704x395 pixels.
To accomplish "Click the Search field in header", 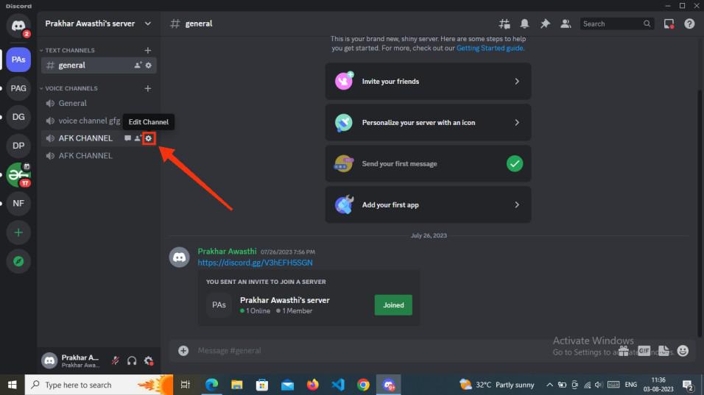I will tap(616, 24).
